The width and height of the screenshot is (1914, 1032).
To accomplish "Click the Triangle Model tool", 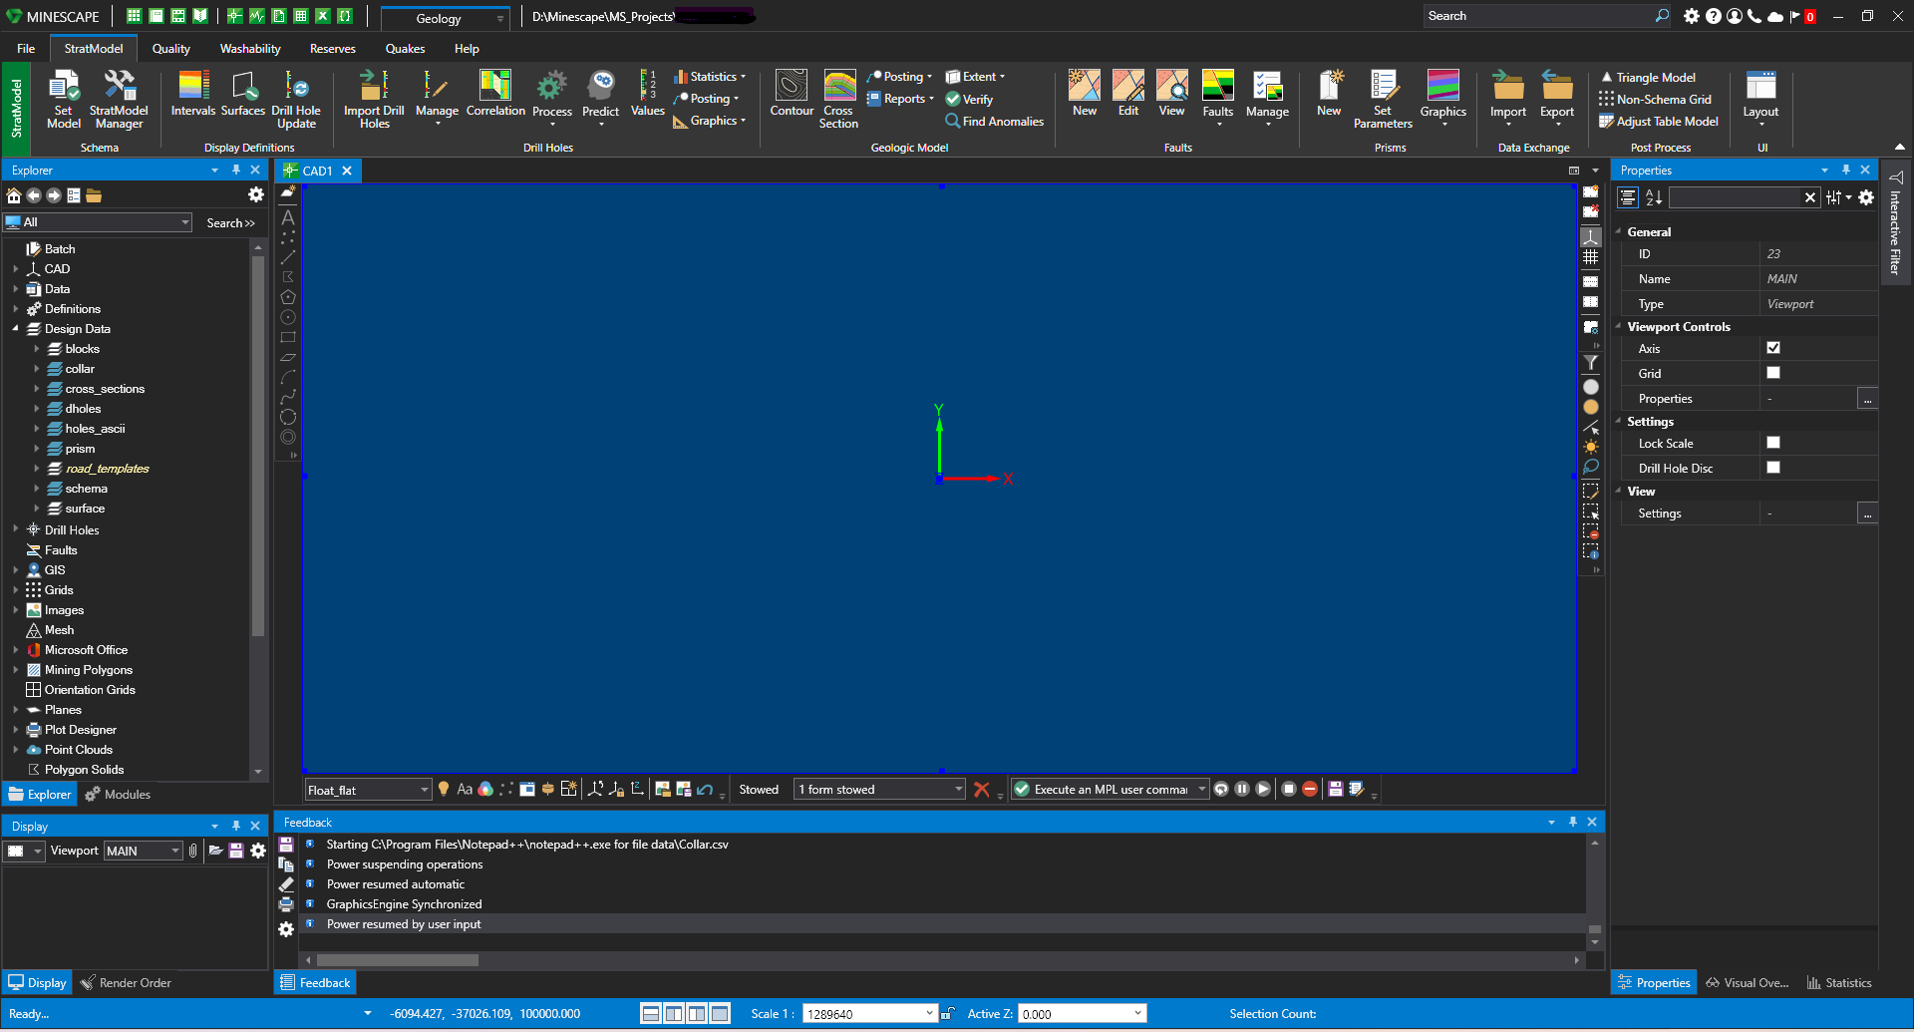I will point(1647,77).
